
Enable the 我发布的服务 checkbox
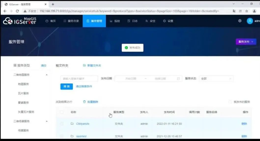coord(230,102)
